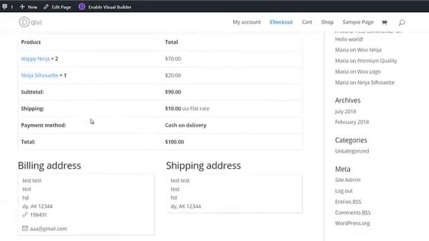429x241 pixels.
Task: Click the Total column header
Action: pos(172,42)
